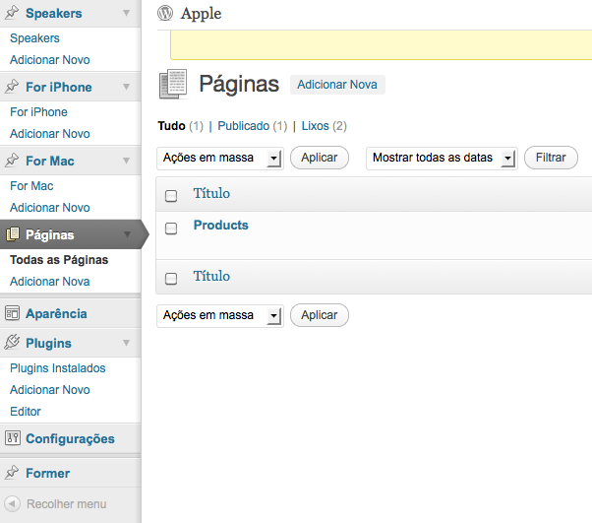This screenshot has height=523, width=592.
Task: Click Adicionar Novo under Speakers
Action: (50, 60)
